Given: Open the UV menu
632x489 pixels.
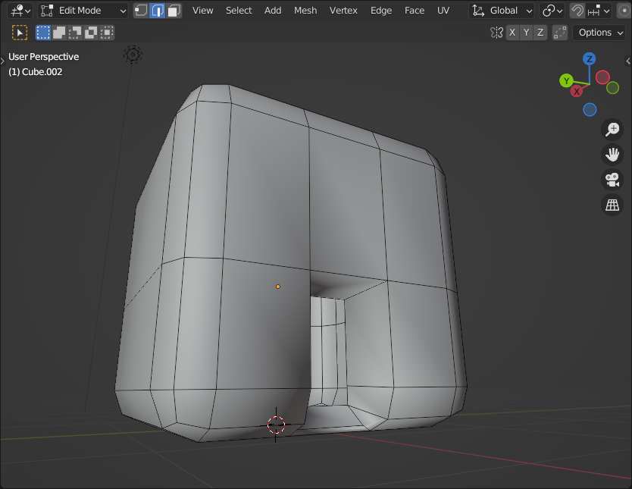Looking at the screenshot, I should [x=443, y=11].
